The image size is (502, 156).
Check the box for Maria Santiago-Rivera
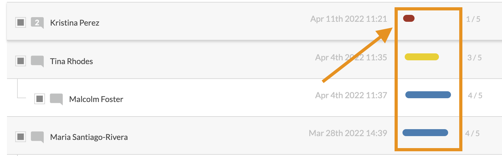(x=21, y=137)
